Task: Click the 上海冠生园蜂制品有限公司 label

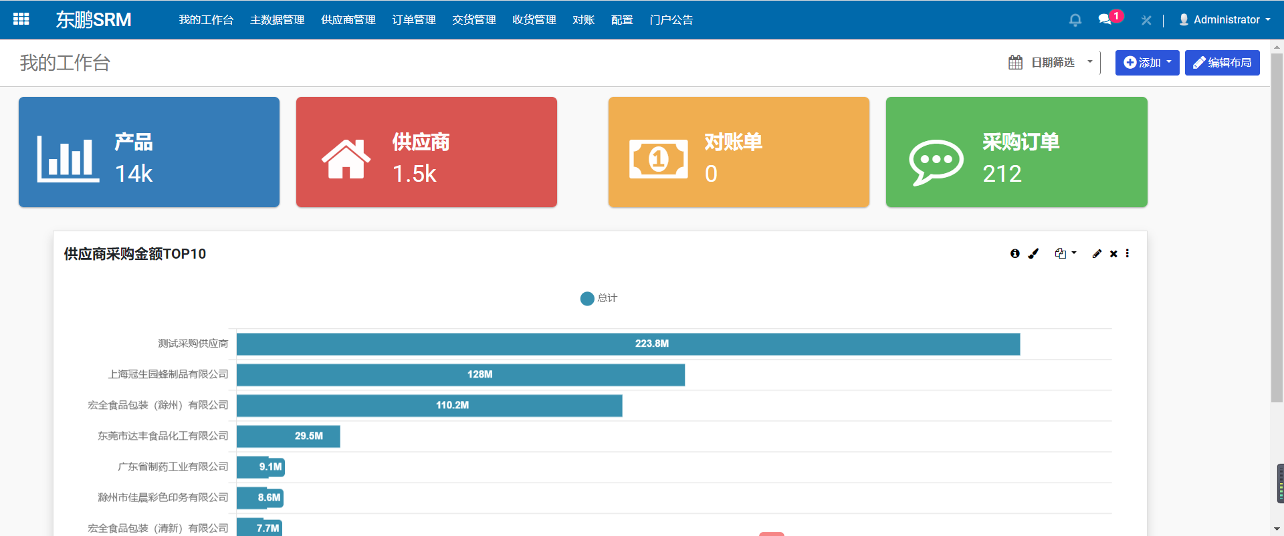Action: click(x=168, y=374)
